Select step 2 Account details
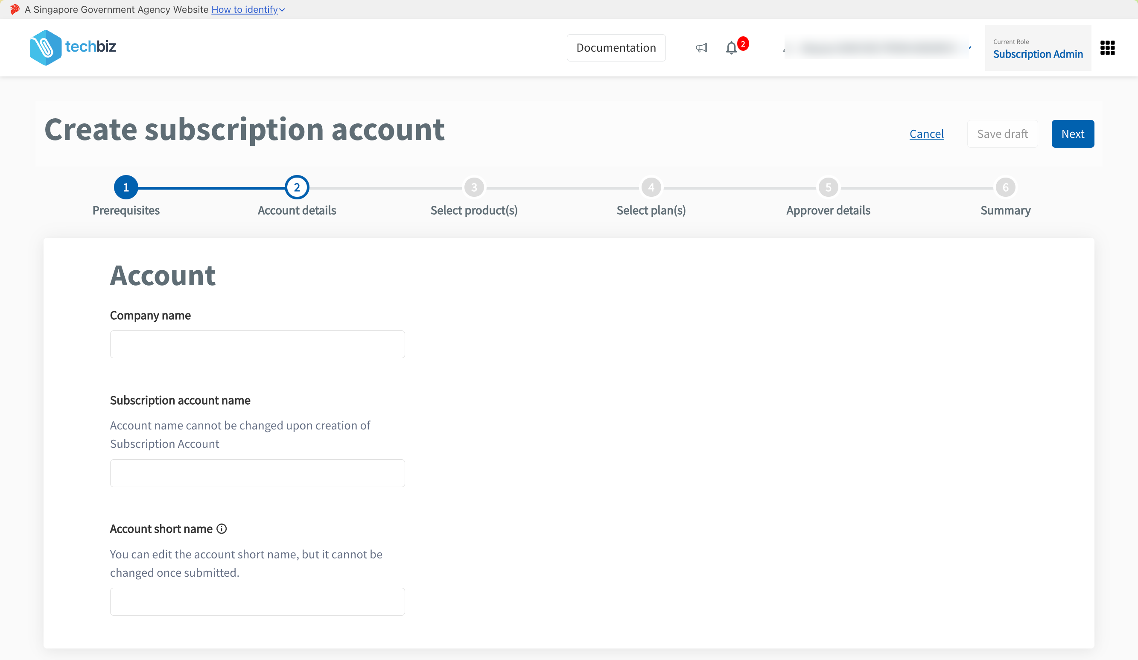 pos(297,187)
